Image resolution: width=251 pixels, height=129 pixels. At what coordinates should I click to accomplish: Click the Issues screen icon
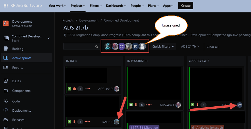(x=6, y=81)
